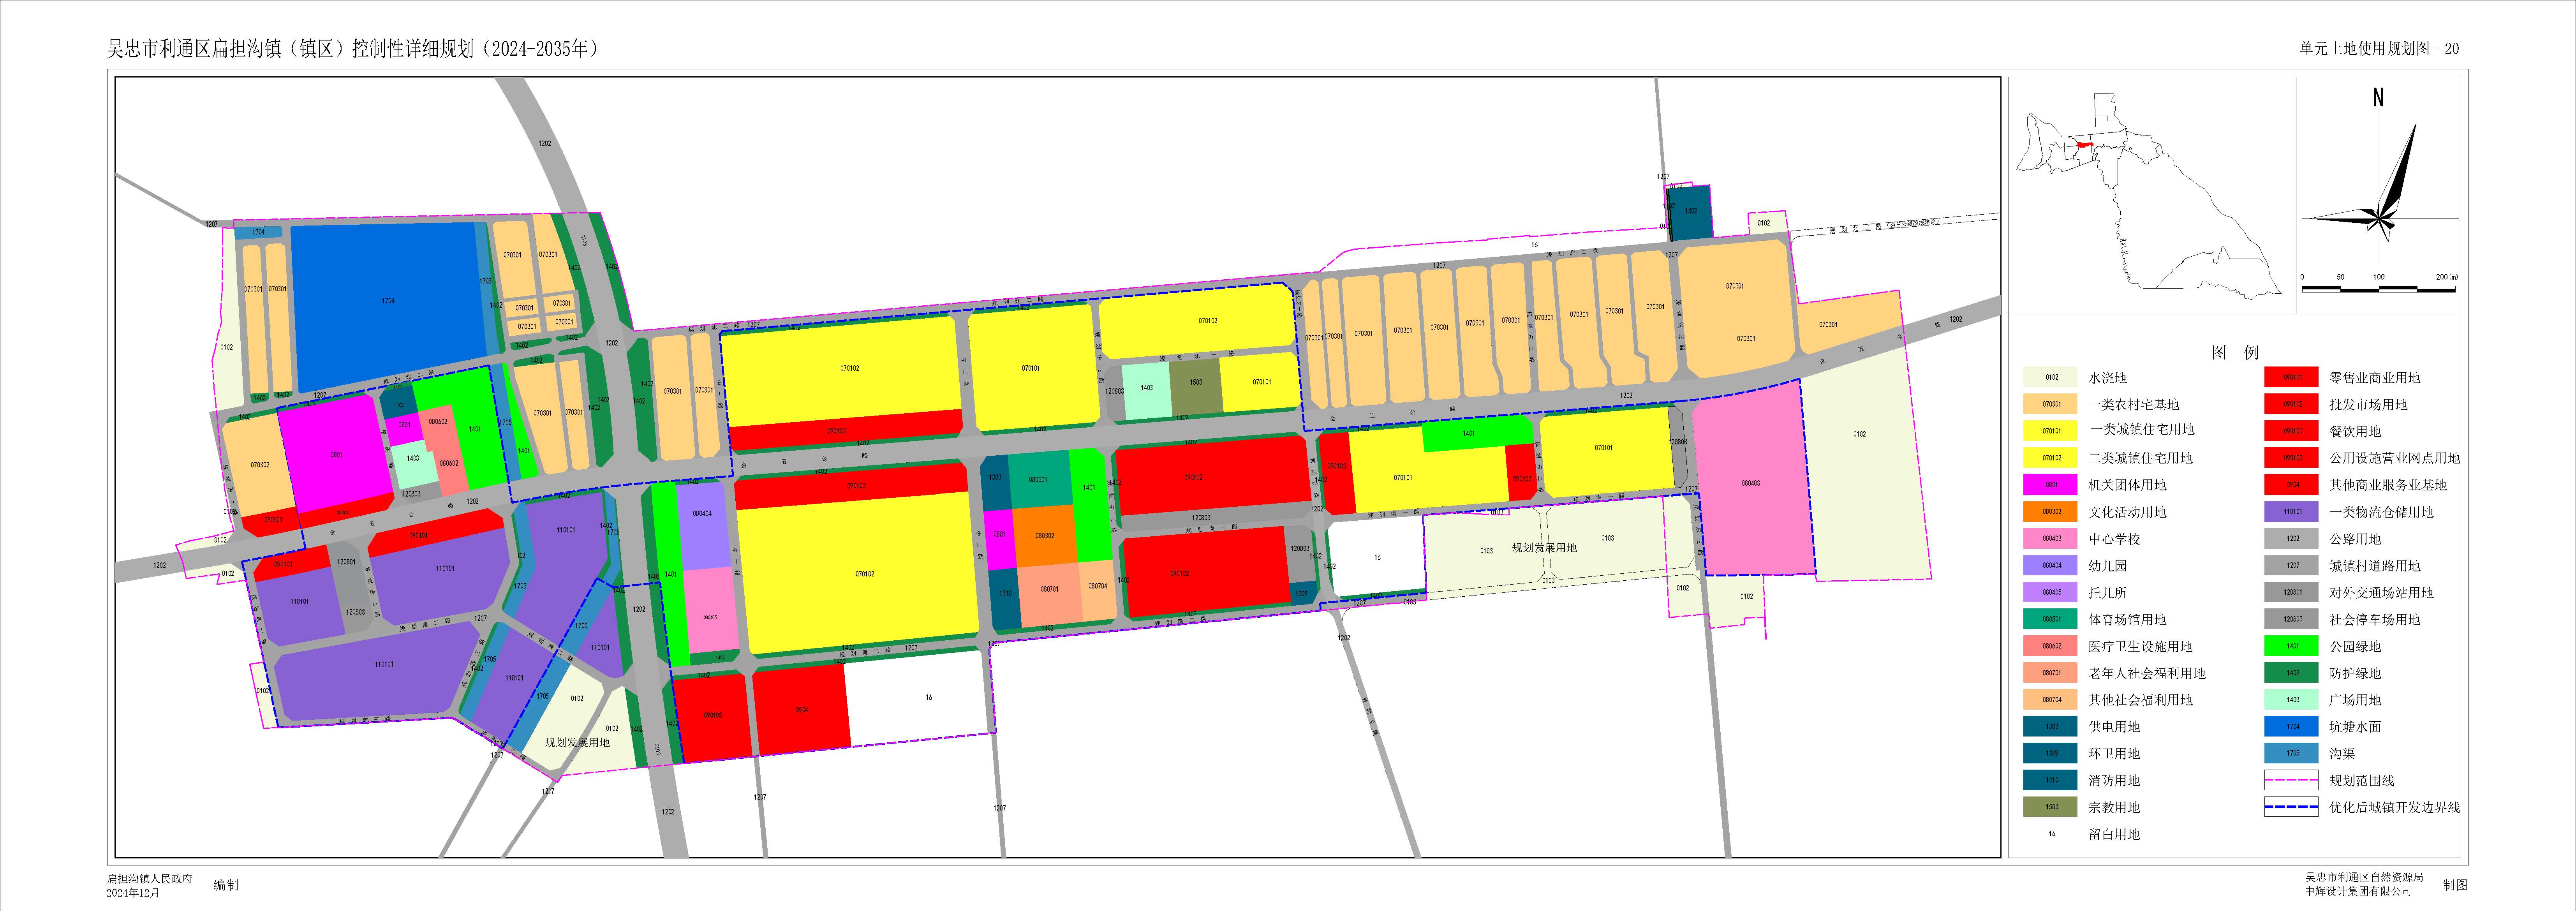Click the legend label 优化后城镇开发边界线
2576x911 pixels.
2394,807
